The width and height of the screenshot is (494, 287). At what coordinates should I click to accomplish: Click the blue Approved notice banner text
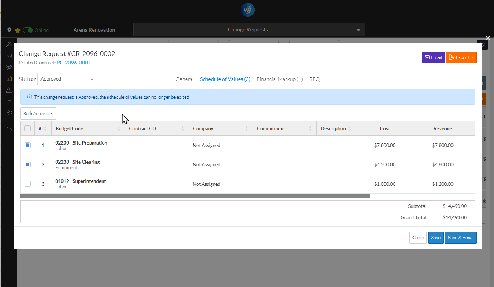112,97
